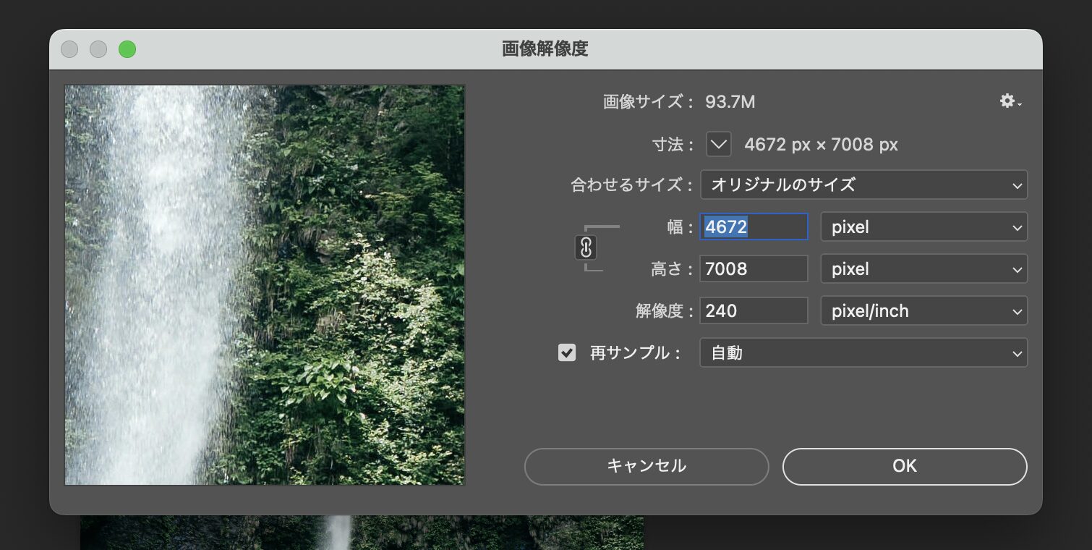Open the 幅 unit pixel dropdown
Screen dimensions: 1092x550
(923, 227)
